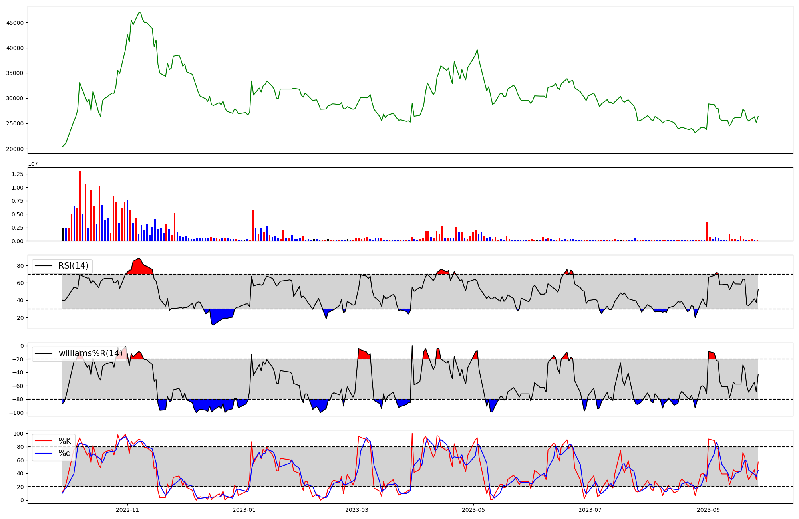Image resolution: width=799 pixels, height=519 pixels.
Task: Click the -100 Williams %R axis tick
Action: click(x=16, y=413)
